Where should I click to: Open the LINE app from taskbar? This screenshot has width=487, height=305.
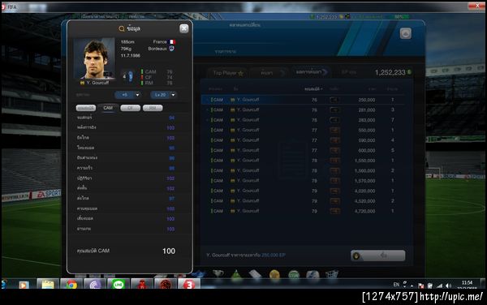tap(119, 284)
